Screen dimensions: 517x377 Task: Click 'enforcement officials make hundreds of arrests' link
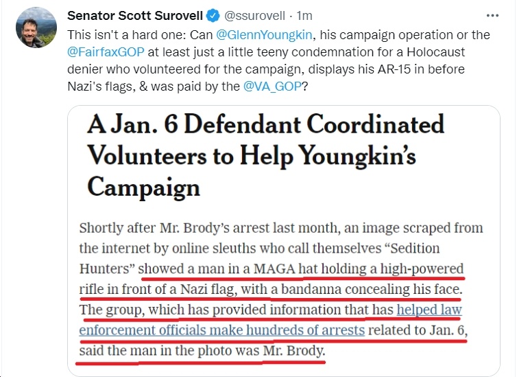222,330
